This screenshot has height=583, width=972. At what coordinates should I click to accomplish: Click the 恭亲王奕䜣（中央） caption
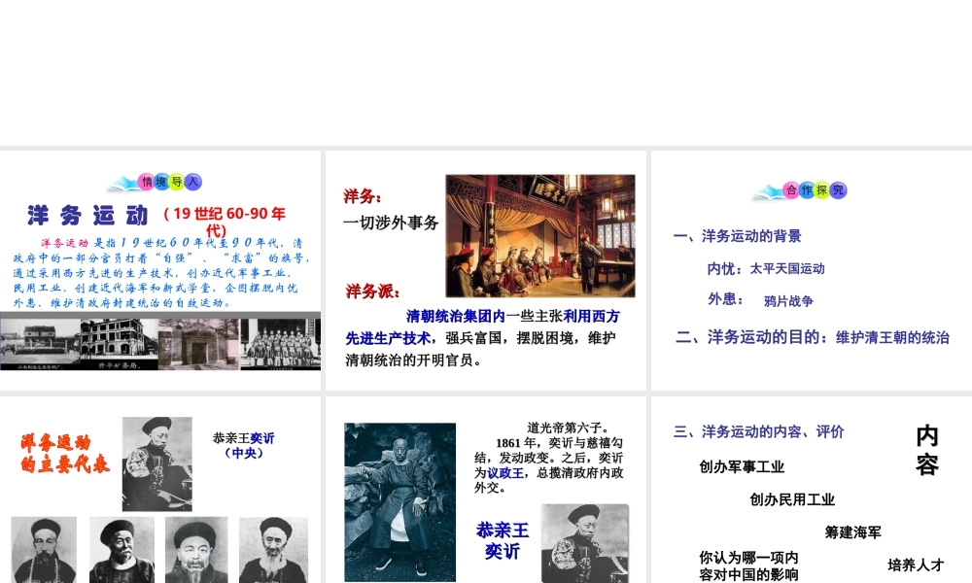click(243, 445)
